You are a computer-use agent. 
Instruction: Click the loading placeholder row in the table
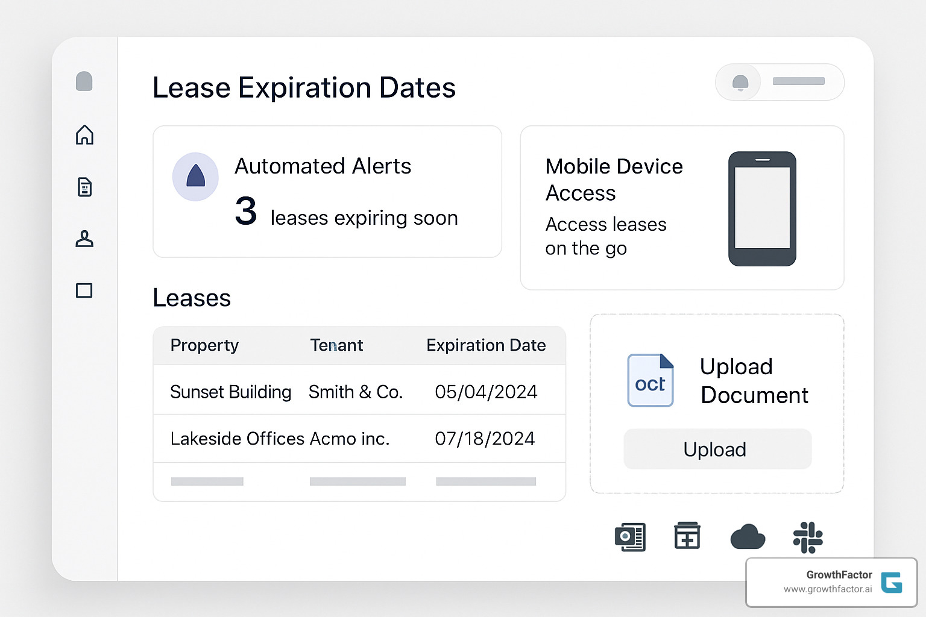pos(359,481)
